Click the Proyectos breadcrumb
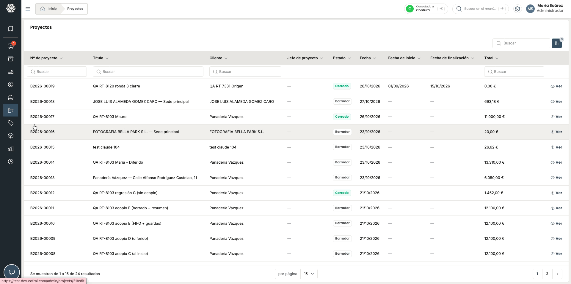 point(75,9)
